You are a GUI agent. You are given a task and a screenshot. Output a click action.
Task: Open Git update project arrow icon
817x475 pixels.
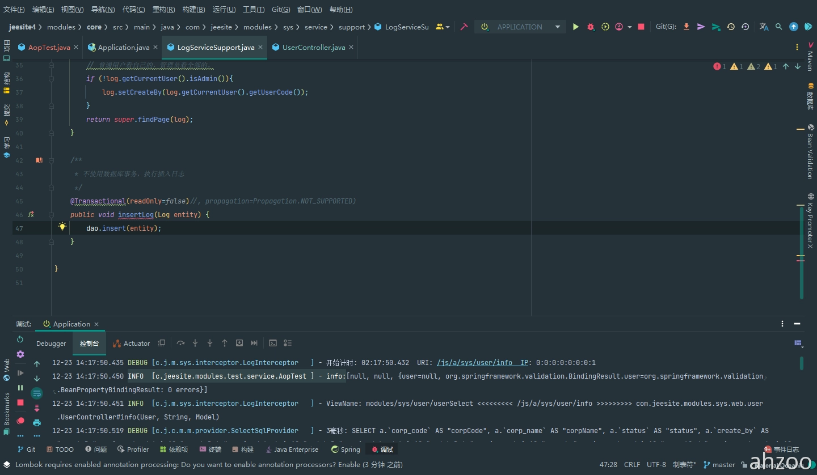click(x=687, y=27)
